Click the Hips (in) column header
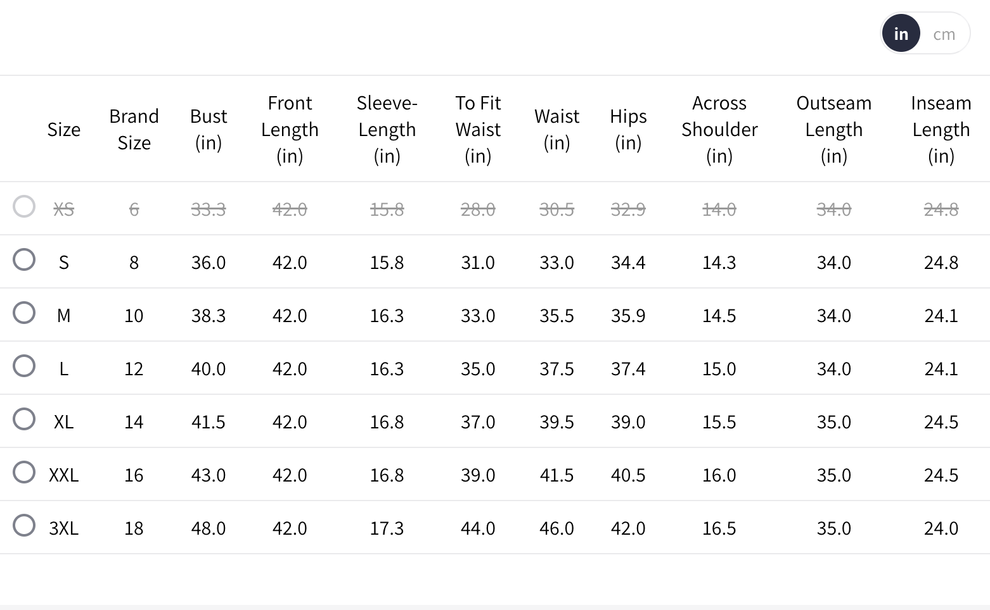The image size is (990, 610). coord(628,129)
